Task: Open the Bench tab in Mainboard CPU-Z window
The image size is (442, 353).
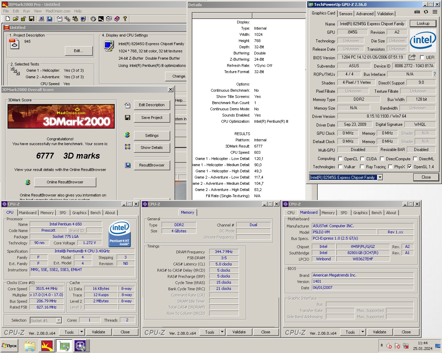Action: point(377,213)
